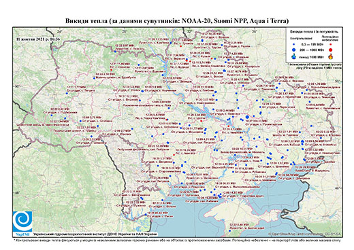Click the 46° latitude label on left edge
The width and height of the screenshot is (354, 250).
click(x=17, y=192)
